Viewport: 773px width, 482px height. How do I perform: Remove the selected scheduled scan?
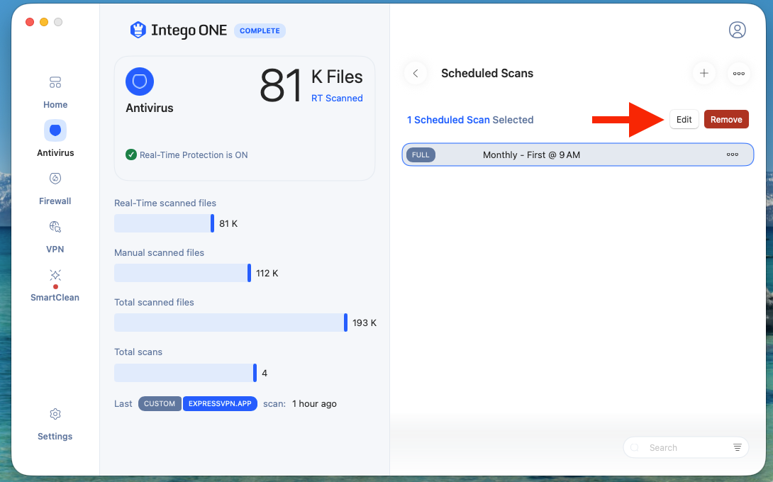726,119
